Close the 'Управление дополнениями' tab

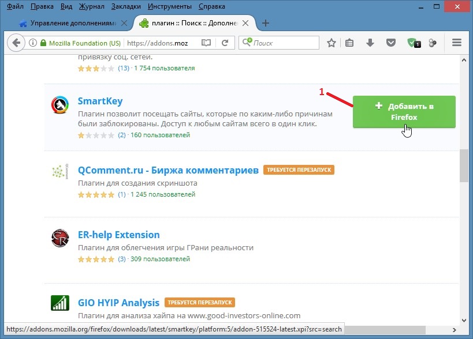click(x=124, y=23)
